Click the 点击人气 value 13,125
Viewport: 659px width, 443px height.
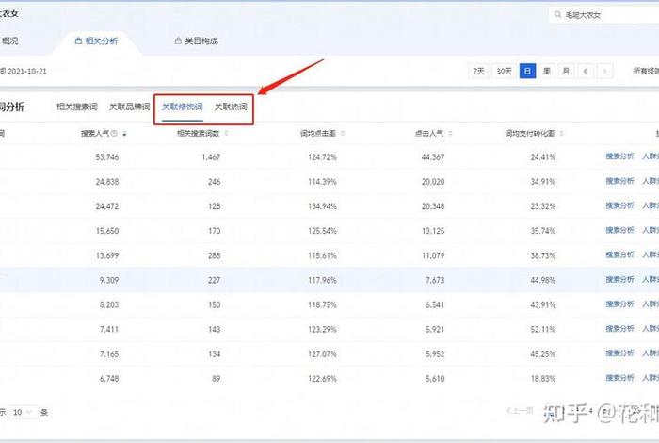[x=433, y=231]
